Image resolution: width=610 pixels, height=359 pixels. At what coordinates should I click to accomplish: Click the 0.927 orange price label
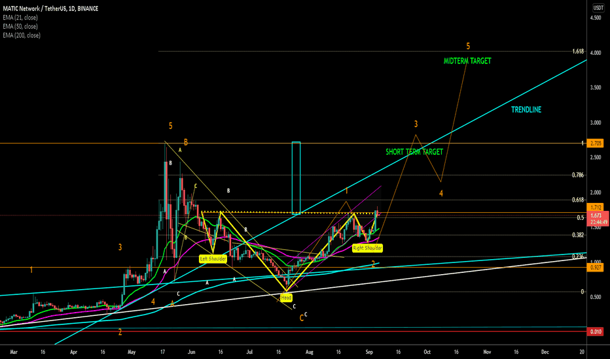[x=596, y=268]
